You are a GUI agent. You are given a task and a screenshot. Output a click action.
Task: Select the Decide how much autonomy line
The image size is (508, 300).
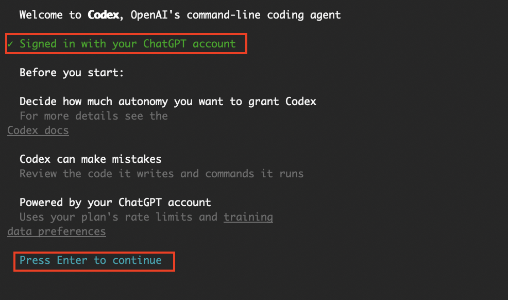[x=167, y=102]
